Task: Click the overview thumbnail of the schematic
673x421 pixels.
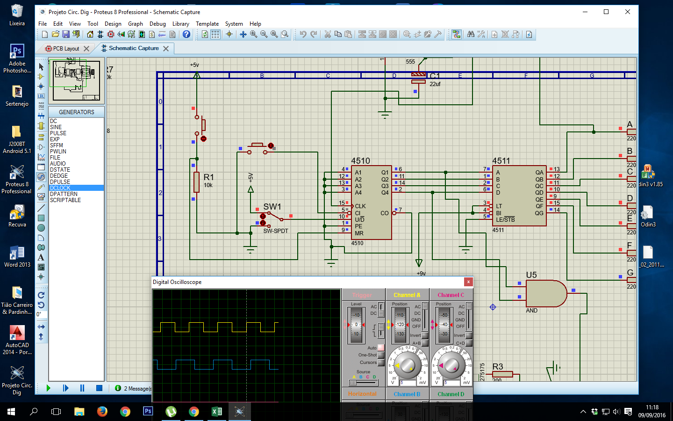Action: click(76, 80)
